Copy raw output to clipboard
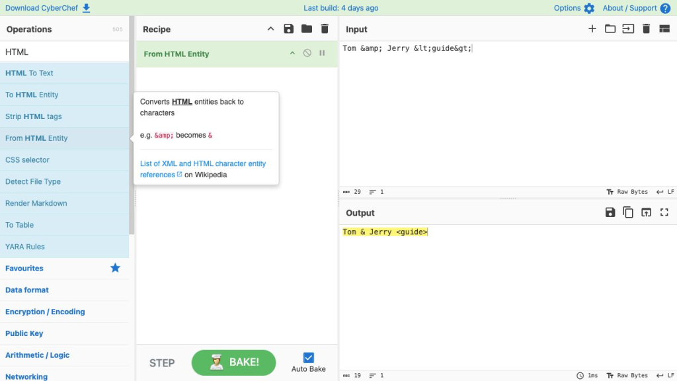The image size is (677, 381). [x=628, y=212]
